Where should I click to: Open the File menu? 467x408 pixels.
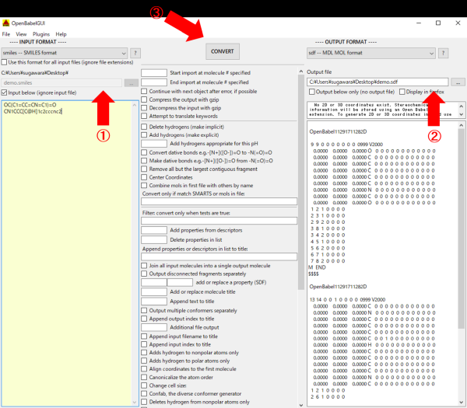click(6, 34)
